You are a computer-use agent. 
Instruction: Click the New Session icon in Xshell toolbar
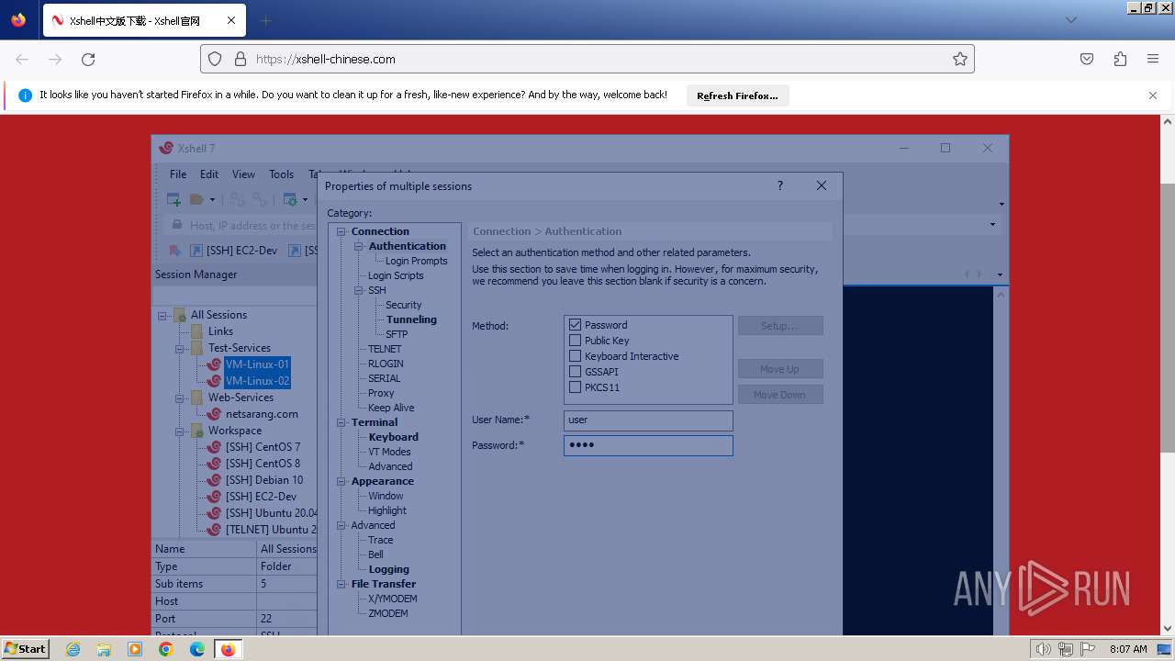[x=173, y=199]
